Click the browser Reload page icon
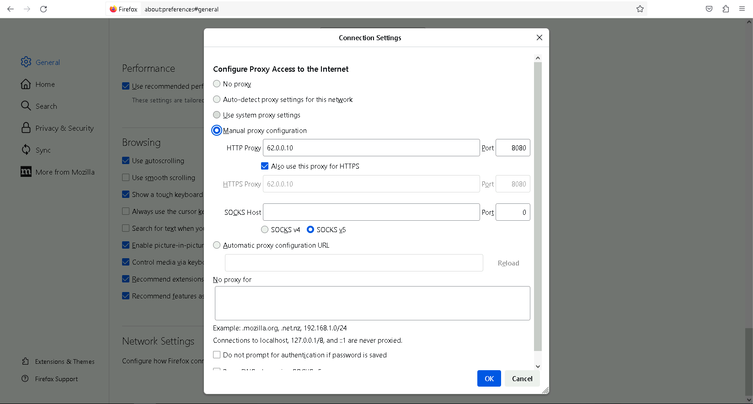 43,9
